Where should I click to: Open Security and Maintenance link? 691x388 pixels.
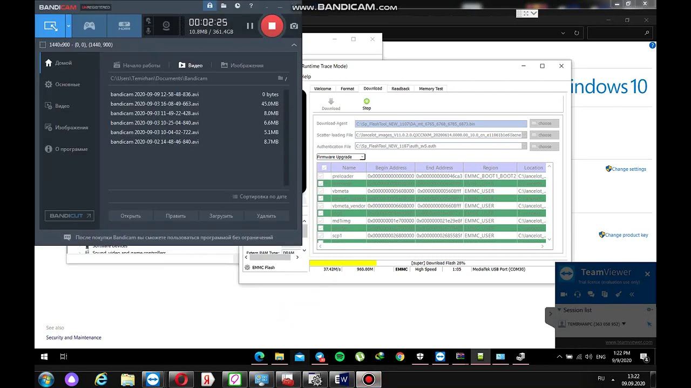(x=73, y=338)
